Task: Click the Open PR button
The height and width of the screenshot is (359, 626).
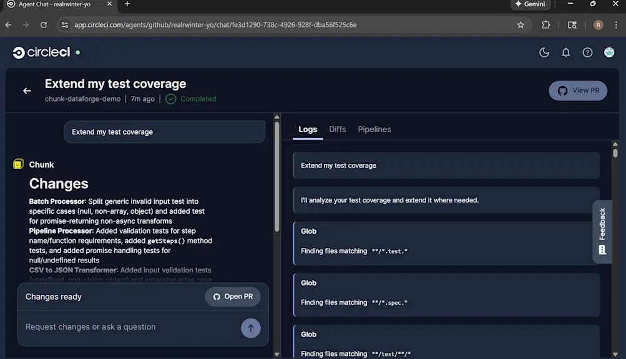Action: (233, 297)
